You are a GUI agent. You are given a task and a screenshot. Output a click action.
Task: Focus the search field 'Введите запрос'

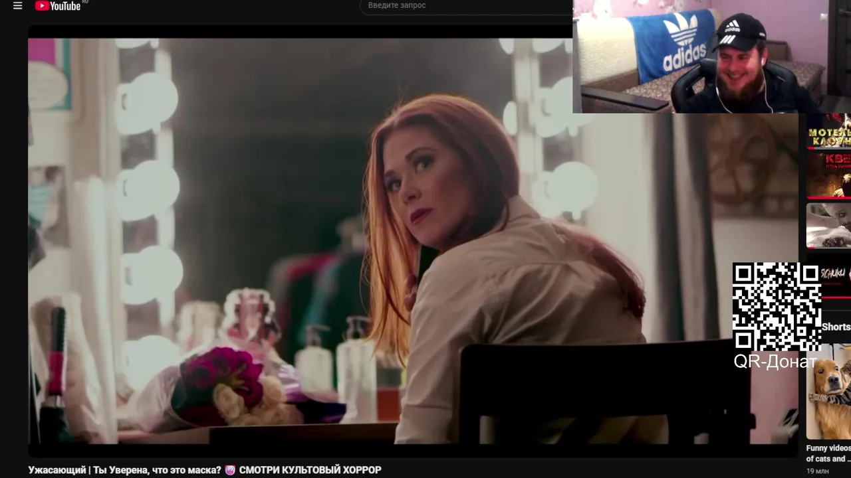tap(465, 6)
